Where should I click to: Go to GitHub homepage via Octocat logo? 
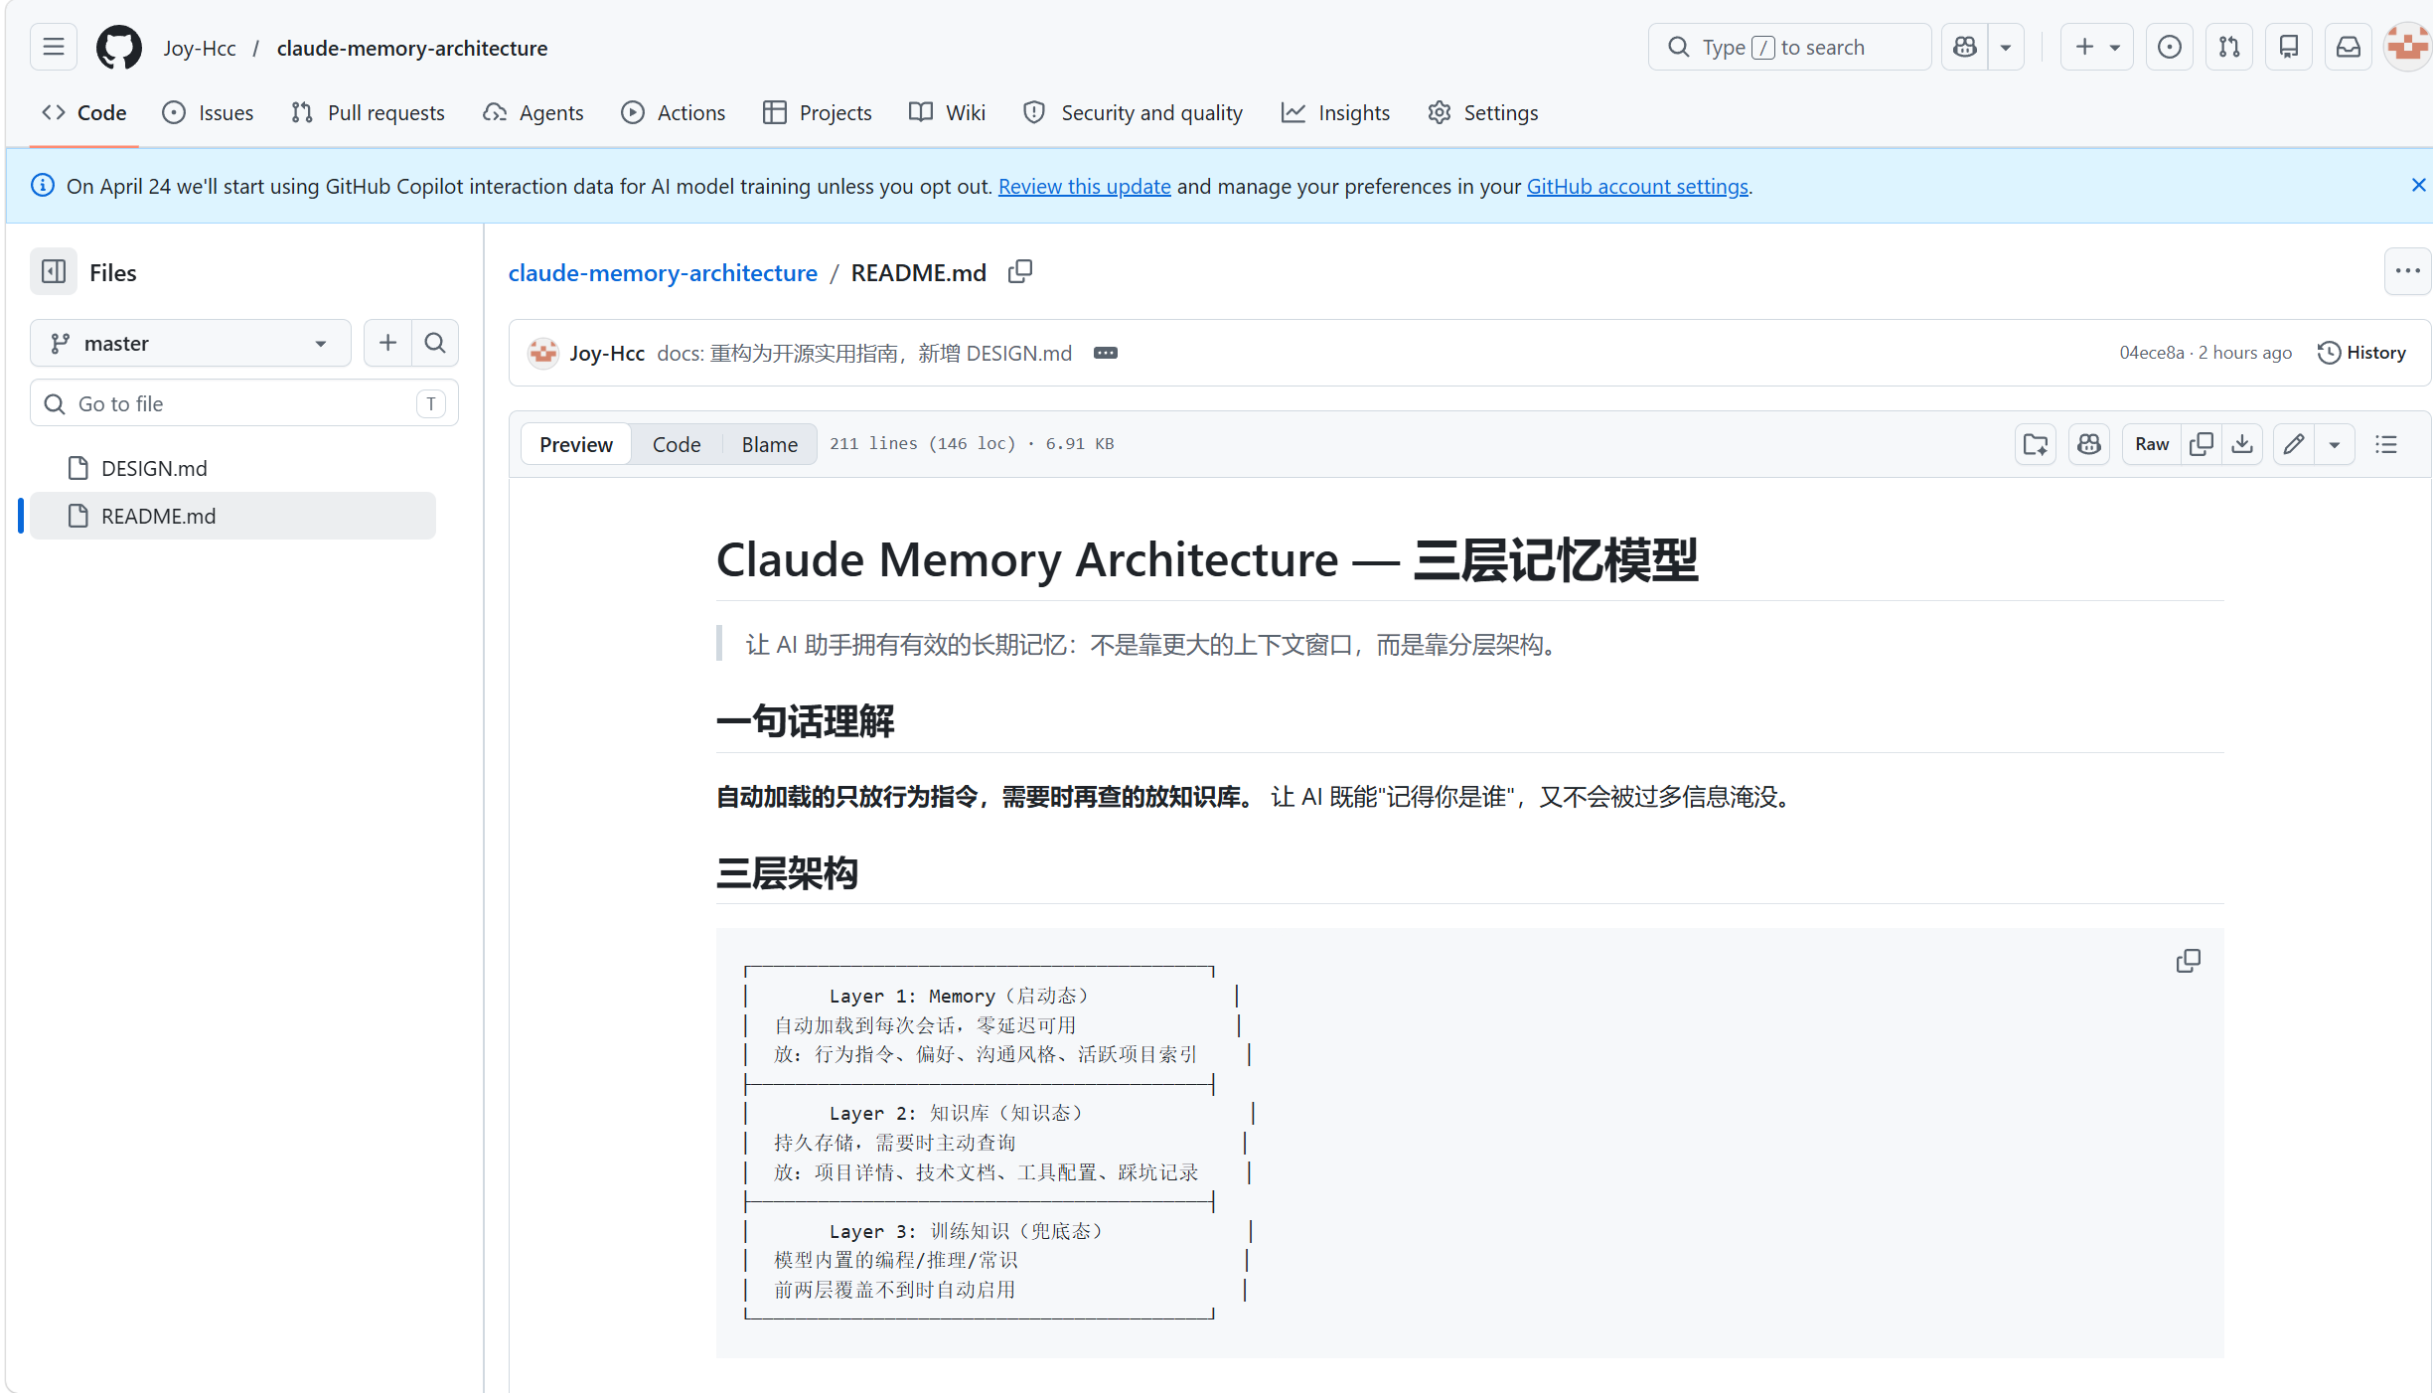point(118,47)
